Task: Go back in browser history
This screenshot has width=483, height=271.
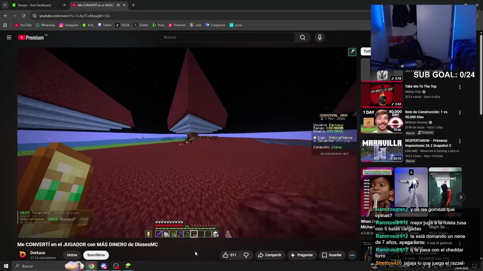Action: click(x=5, y=16)
